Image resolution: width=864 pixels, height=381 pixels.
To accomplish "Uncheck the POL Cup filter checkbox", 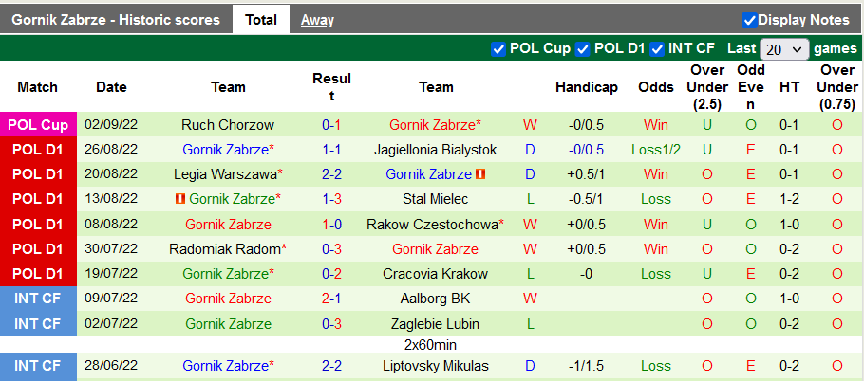I will (498, 48).
